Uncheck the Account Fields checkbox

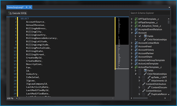140,36
